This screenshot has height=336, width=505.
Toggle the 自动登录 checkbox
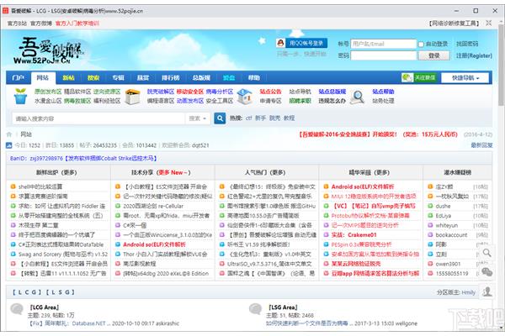pyautogui.click(x=421, y=44)
